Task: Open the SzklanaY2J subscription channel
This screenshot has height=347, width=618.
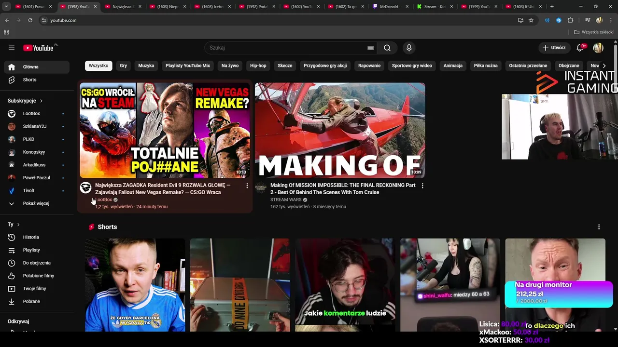Action: click(x=37, y=126)
